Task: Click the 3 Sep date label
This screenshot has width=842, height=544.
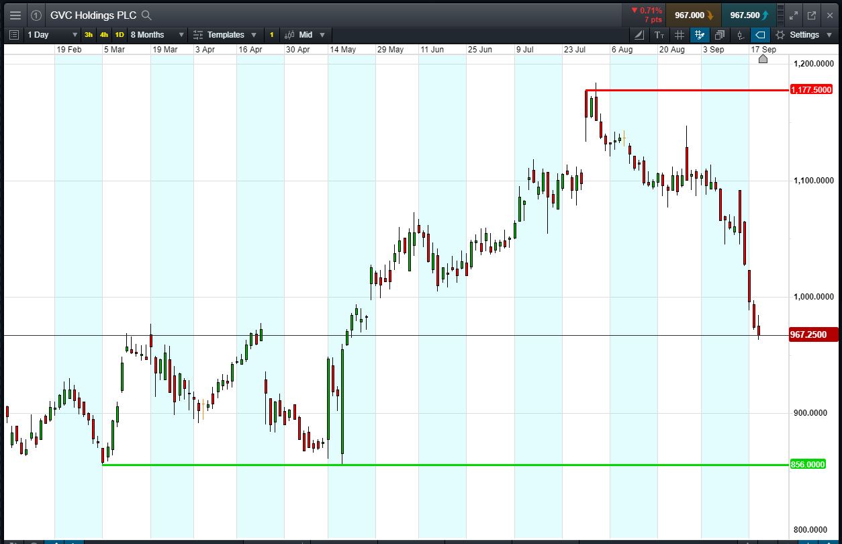Action: click(x=714, y=50)
